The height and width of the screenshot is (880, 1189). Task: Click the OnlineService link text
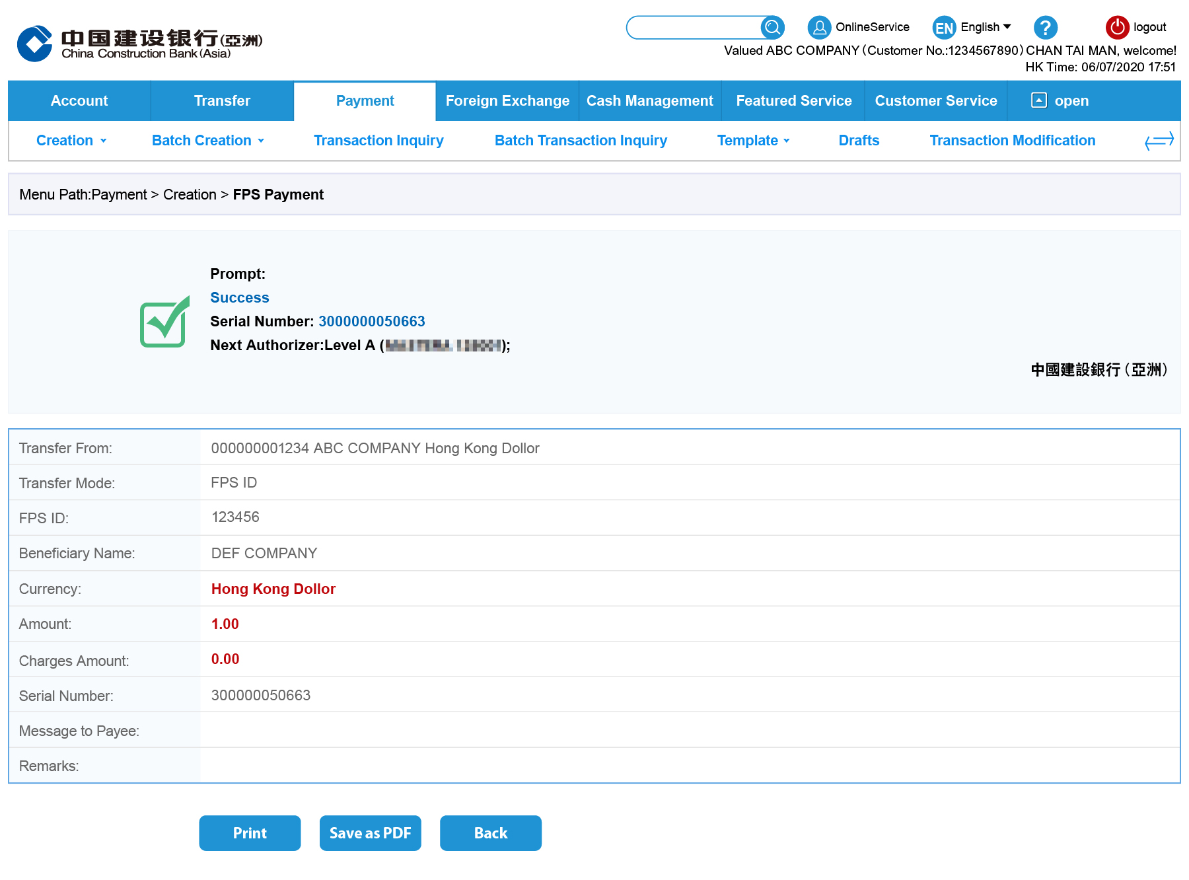[873, 27]
